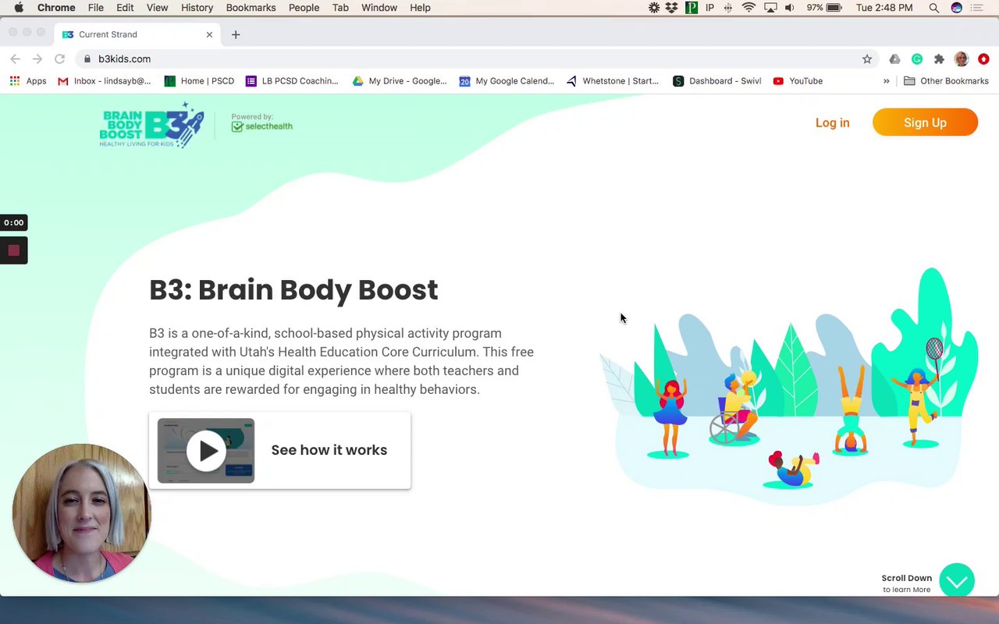
Task: Click the green P menu bar icon
Action: [691, 8]
